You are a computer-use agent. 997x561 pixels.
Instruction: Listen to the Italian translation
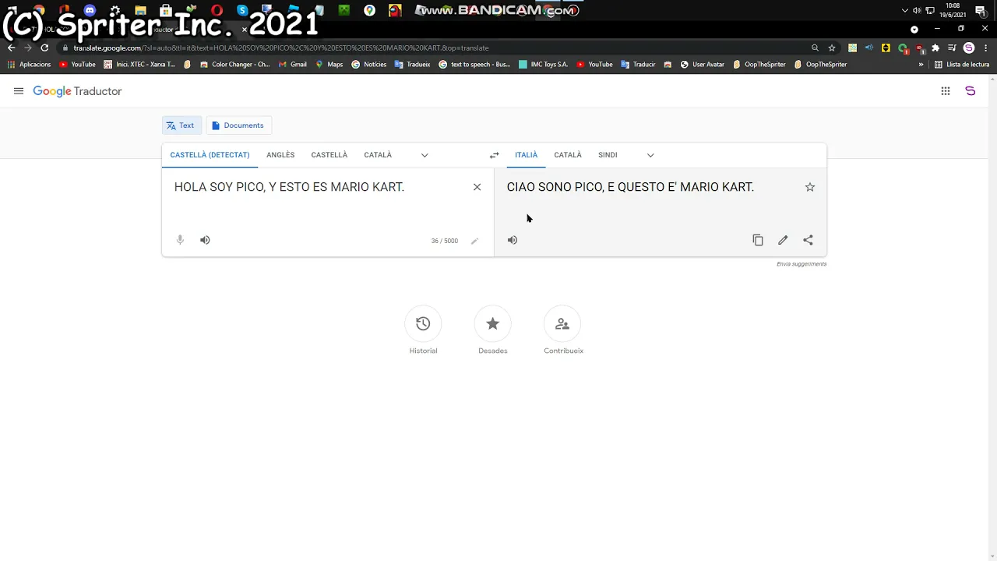(x=513, y=240)
